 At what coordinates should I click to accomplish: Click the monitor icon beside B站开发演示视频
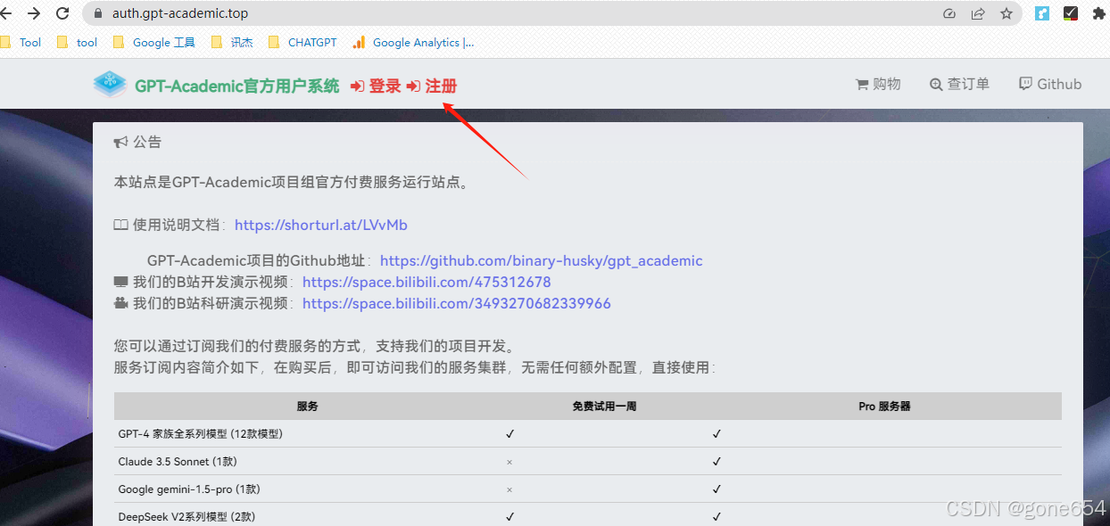click(x=121, y=282)
